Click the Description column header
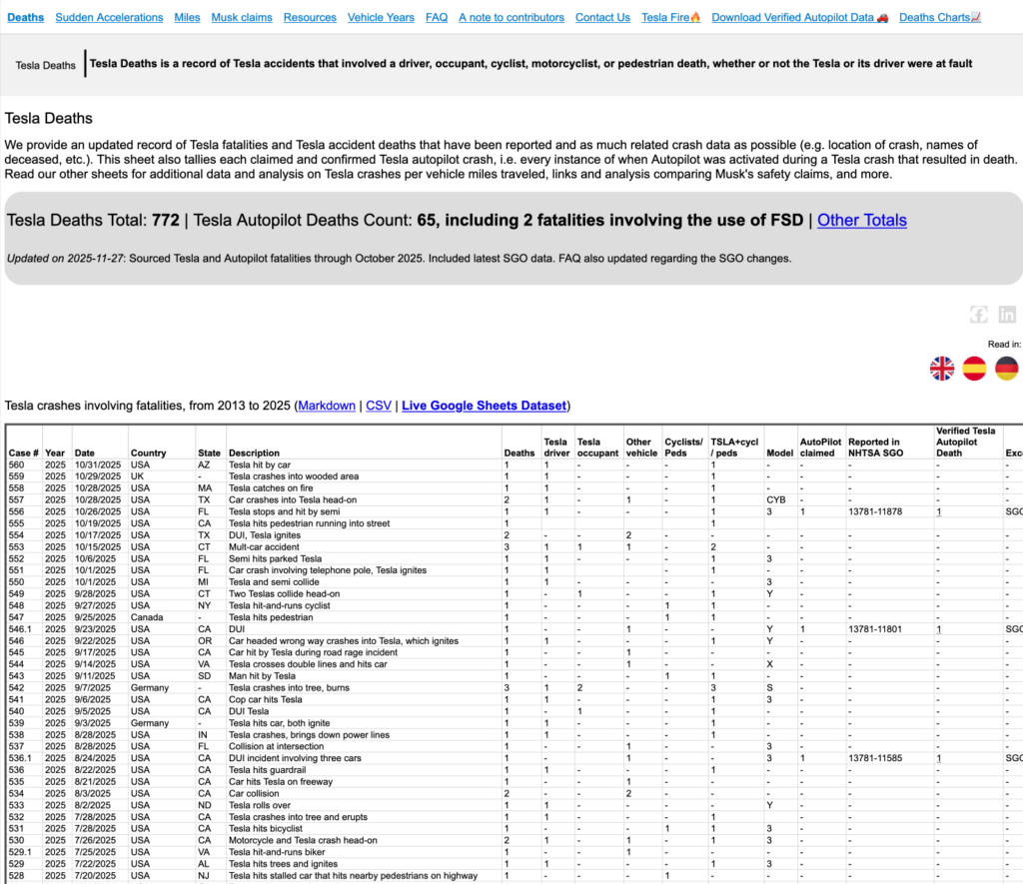 [x=254, y=452]
